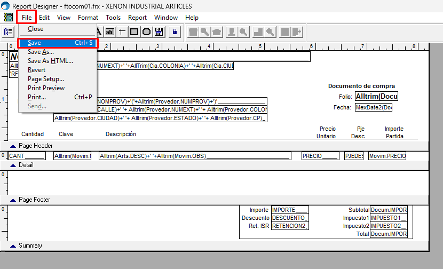Select the IMPUESTO1 field in footer

pyautogui.click(x=389, y=218)
